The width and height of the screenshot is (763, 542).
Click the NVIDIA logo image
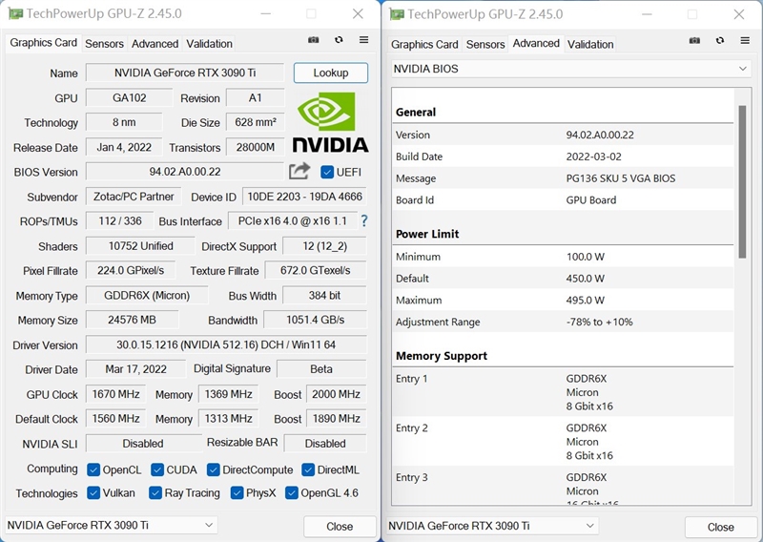tap(330, 122)
